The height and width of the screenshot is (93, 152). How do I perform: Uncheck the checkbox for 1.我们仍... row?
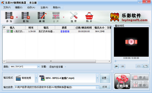(x=8, y=31)
